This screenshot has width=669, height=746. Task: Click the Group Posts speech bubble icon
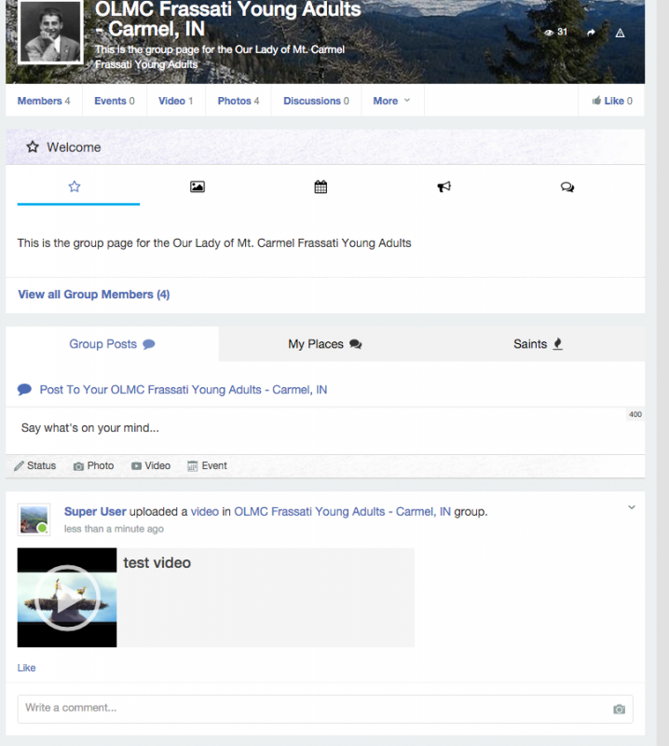tap(149, 344)
